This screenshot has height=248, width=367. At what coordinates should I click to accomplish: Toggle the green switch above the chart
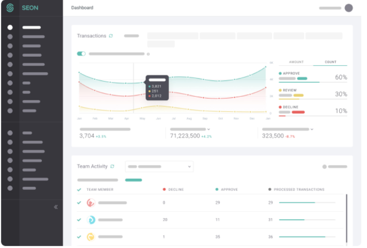(x=81, y=54)
